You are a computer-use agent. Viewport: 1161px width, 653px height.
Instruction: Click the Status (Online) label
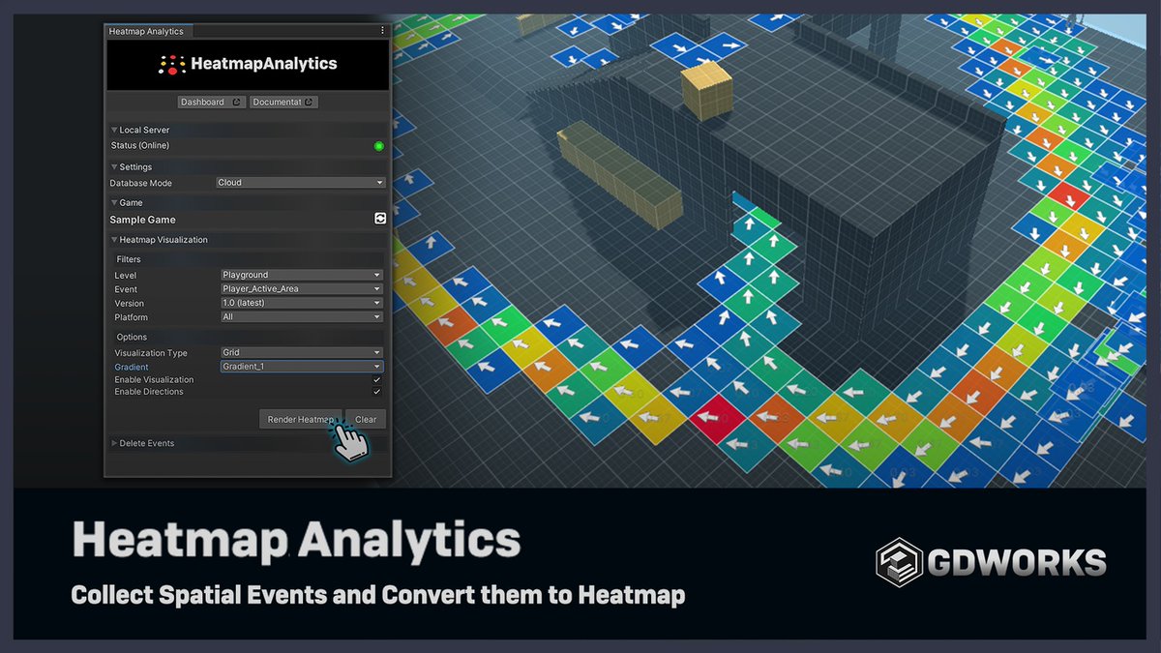140,146
